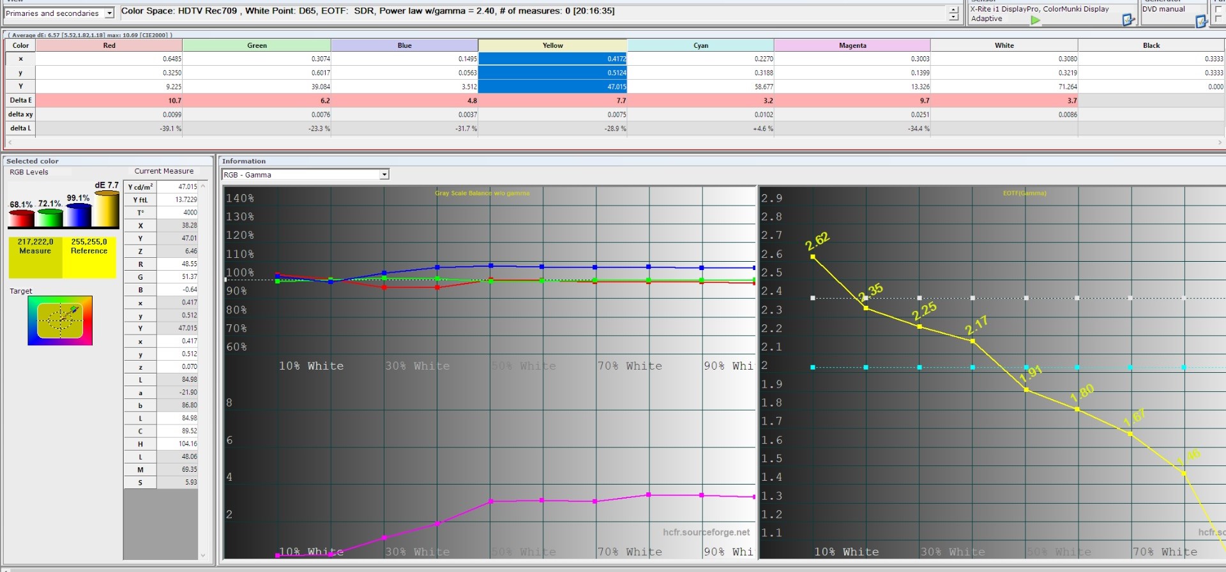Tick the lower checkbox right of DVD manual

click(x=1218, y=19)
